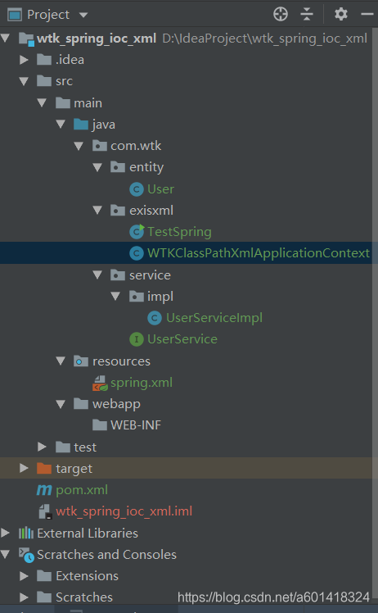Click the WTKClassPathXmlApplicationContext class icon
The image size is (378, 613).
(x=137, y=253)
